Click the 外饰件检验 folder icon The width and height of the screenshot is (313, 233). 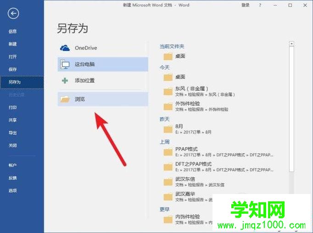[168, 106]
